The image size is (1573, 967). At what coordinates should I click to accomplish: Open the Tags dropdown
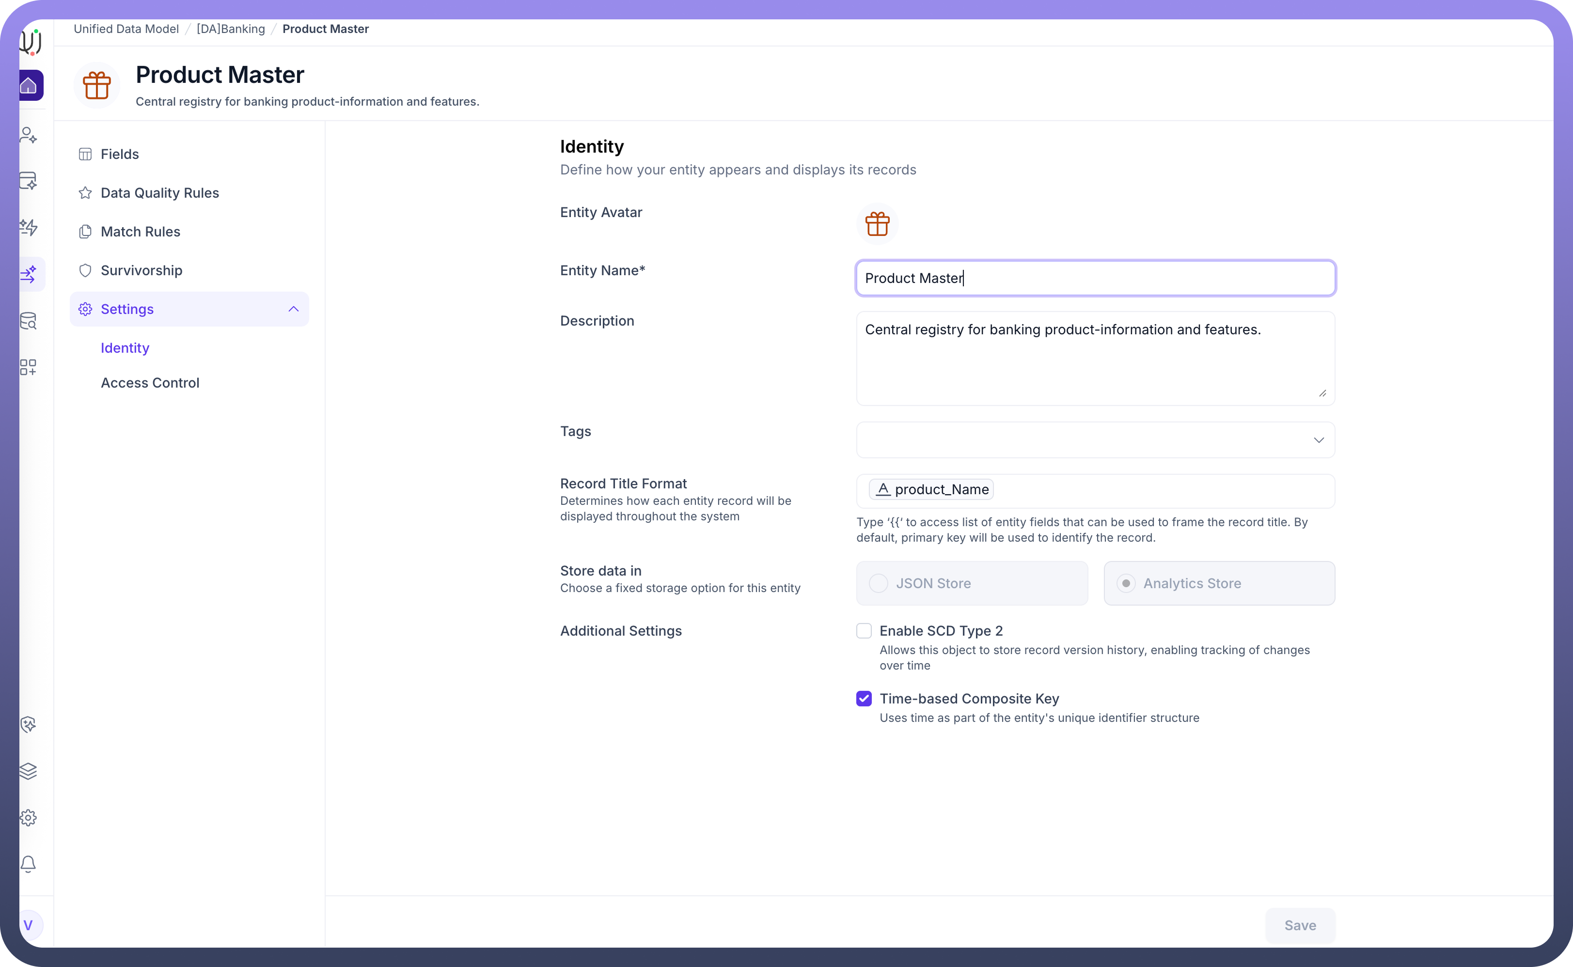[1095, 440]
